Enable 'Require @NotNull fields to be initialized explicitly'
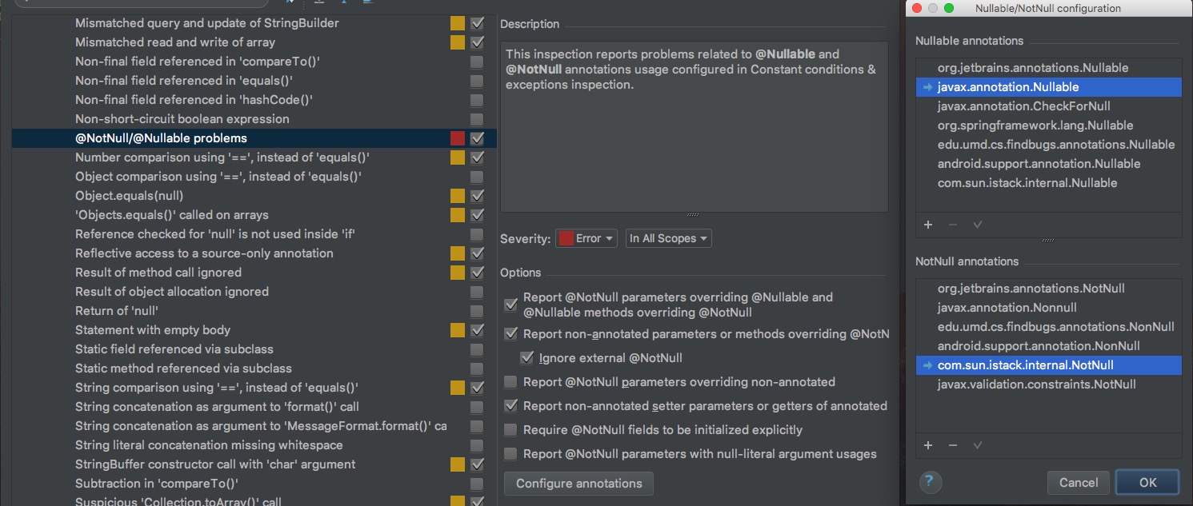Viewport: 1193px width, 506px height. [x=510, y=430]
